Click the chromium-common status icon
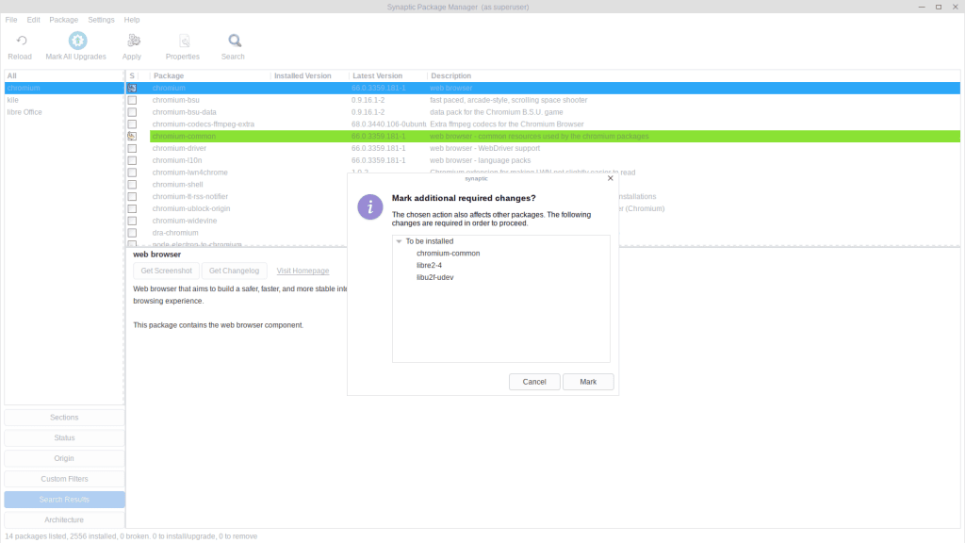The width and height of the screenshot is (965, 543). (x=132, y=136)
